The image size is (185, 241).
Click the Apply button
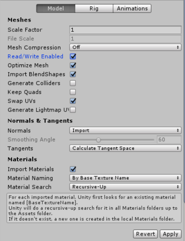(171, 234)
